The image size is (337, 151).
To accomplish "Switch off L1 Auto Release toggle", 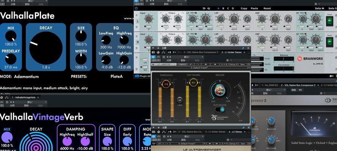I will tap(219, 109).
